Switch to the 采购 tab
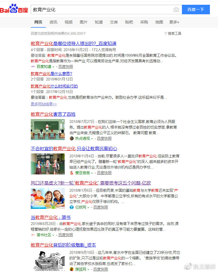The image size is (218, 272). tap(144, 22)
